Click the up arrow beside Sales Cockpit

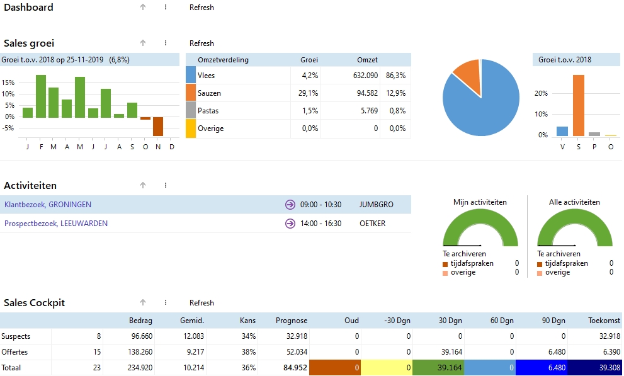click(x=143, y=303)
